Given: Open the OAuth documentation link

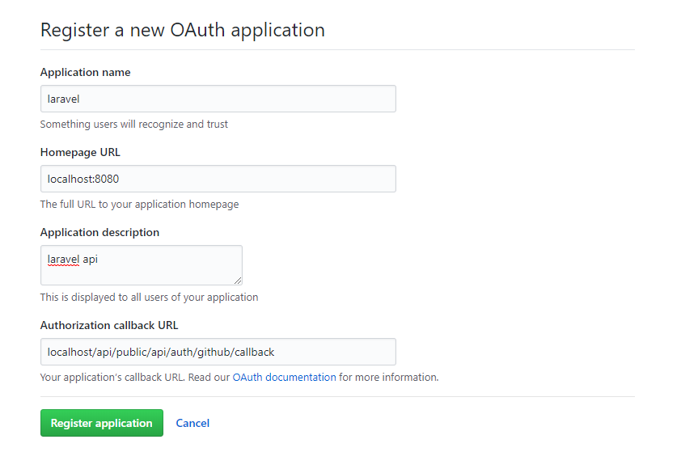Looking at the screenshot, I should [x=284, y=377].
